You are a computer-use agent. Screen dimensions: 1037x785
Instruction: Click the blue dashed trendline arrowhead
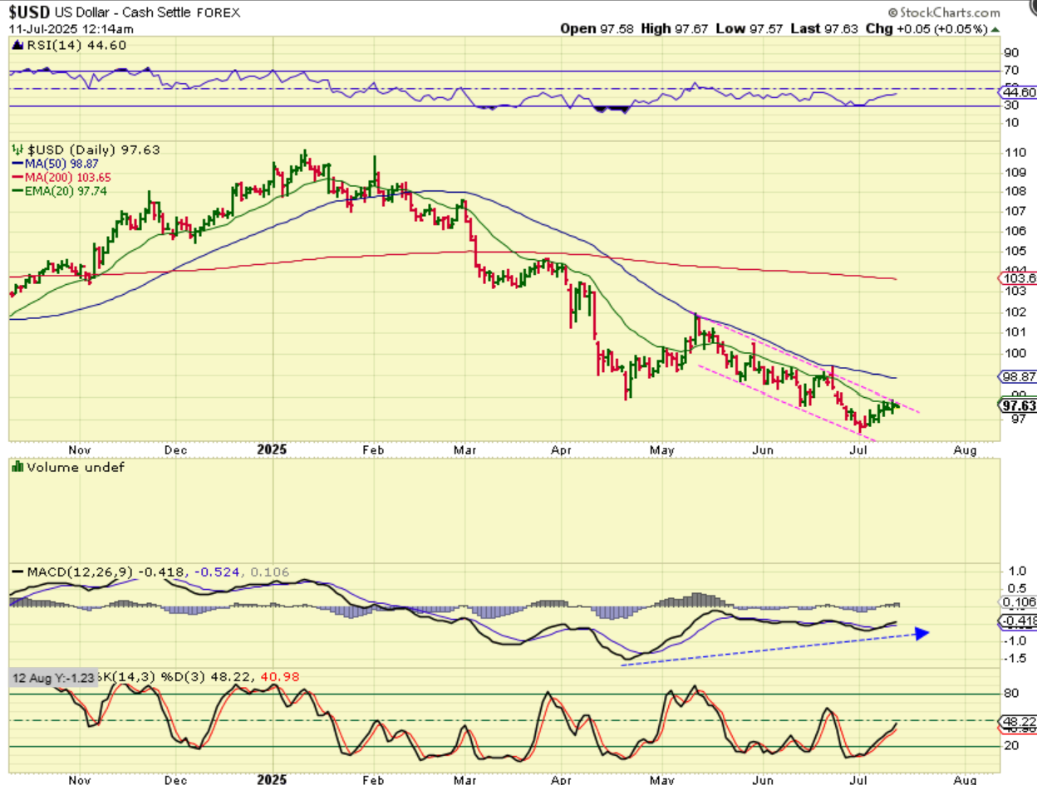[921, 633]
